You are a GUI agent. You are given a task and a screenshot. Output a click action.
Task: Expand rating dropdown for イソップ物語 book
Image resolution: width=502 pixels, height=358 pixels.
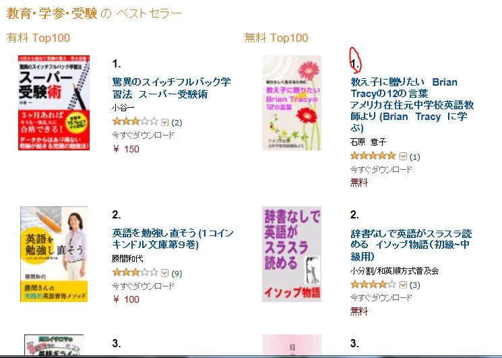[403, 285]
